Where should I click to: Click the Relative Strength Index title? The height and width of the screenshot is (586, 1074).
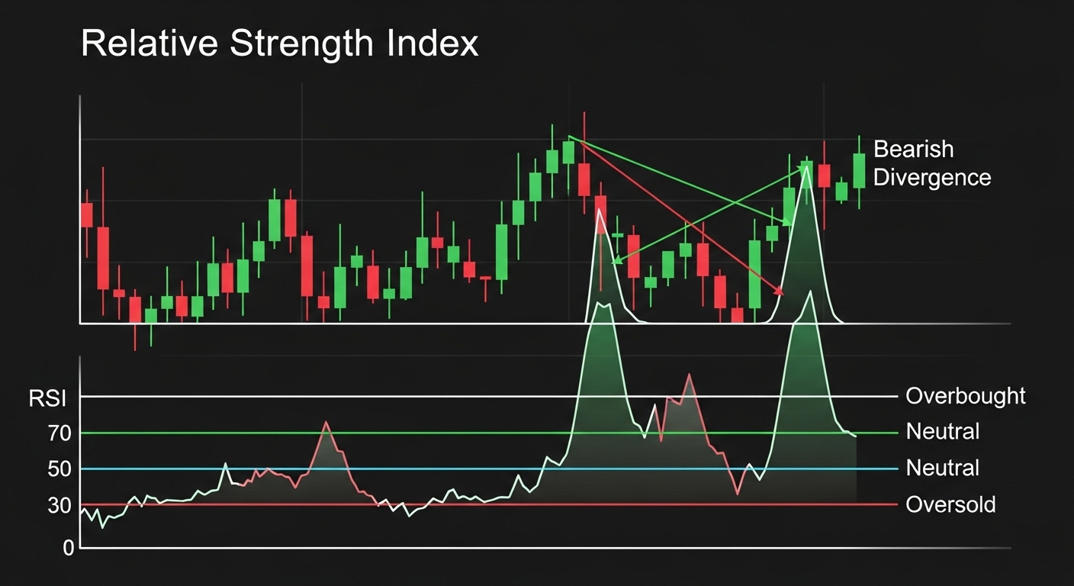coord(279,44)
